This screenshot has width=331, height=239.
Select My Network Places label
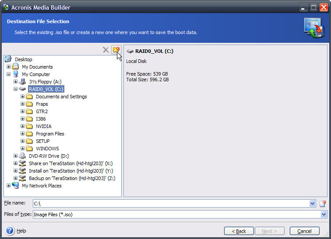(42, 186)
